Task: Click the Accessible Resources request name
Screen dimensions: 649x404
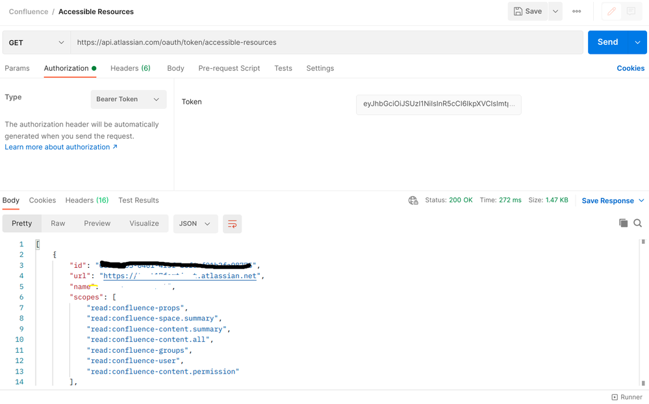Action: click(x=96, y=12)
